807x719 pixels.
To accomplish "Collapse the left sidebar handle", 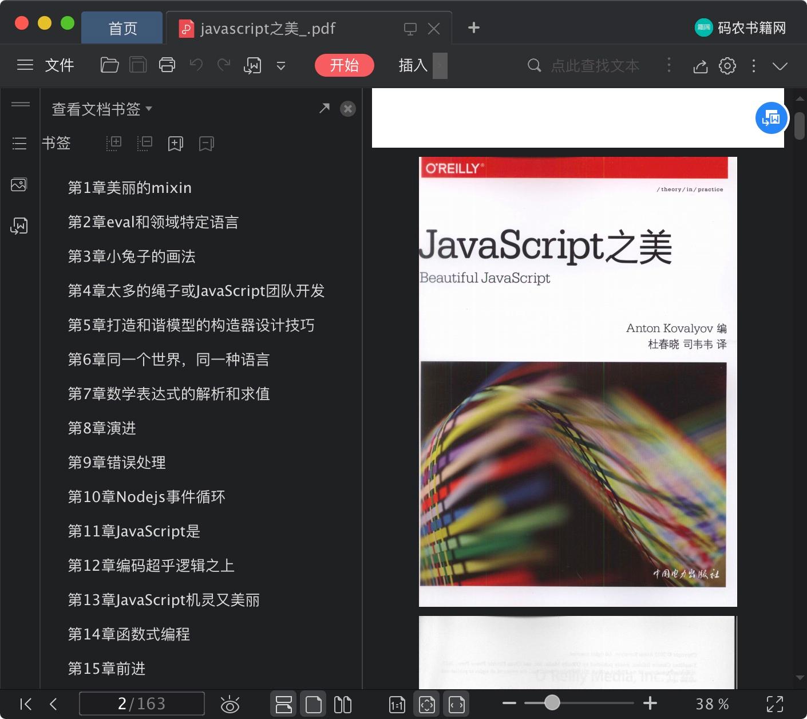I will 21,104.
